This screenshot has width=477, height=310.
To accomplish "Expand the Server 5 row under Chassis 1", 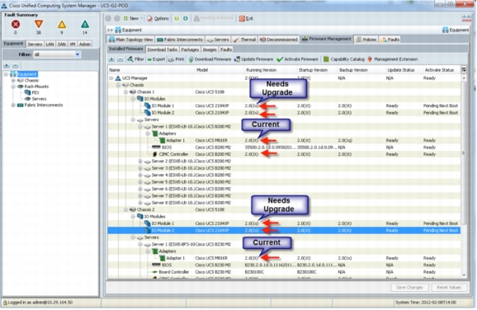I will point(140,182).
